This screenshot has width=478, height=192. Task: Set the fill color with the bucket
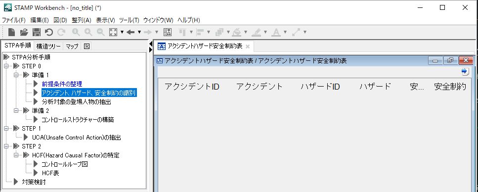click(x=237, y=32)
